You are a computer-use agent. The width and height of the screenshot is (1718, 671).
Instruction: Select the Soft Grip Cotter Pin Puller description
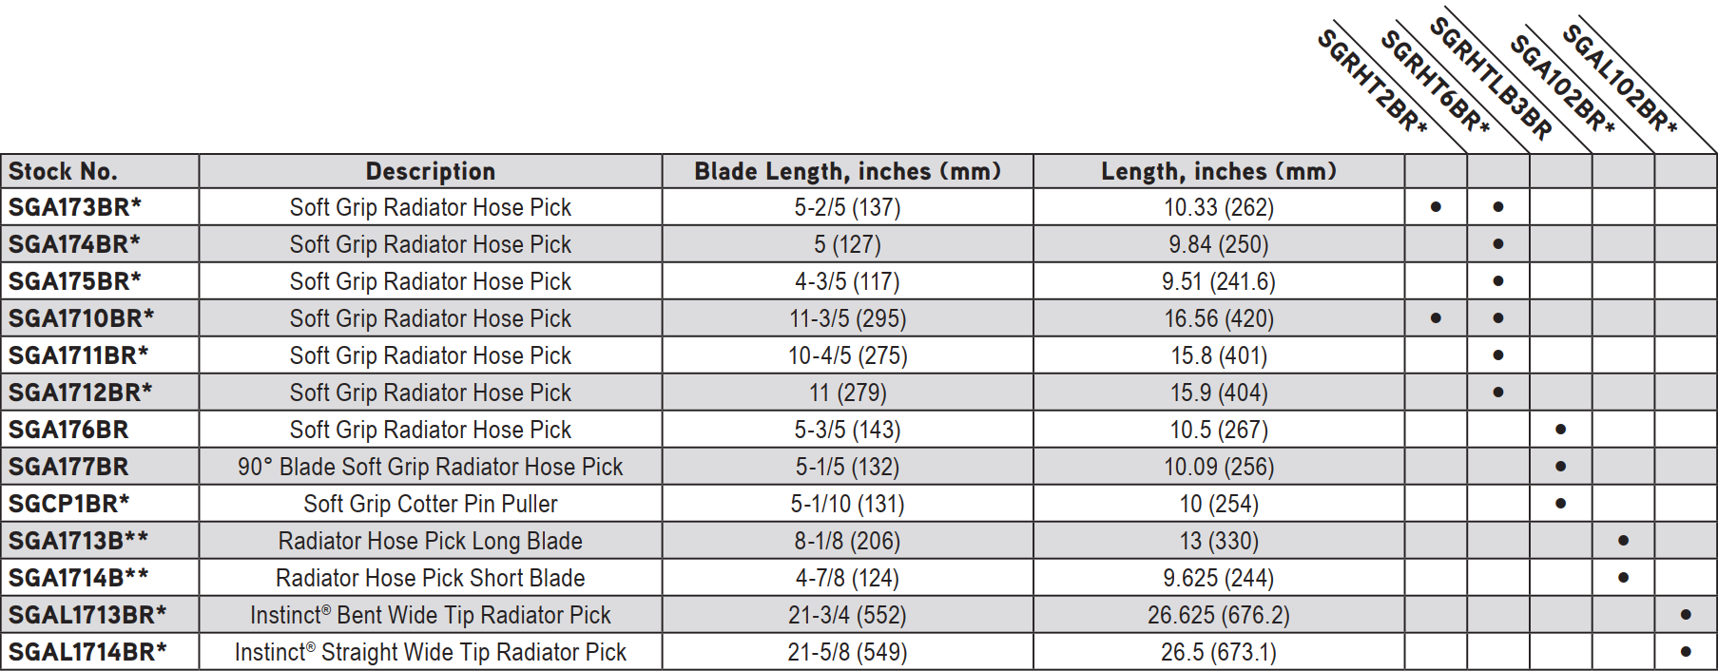tap(431, 504)
